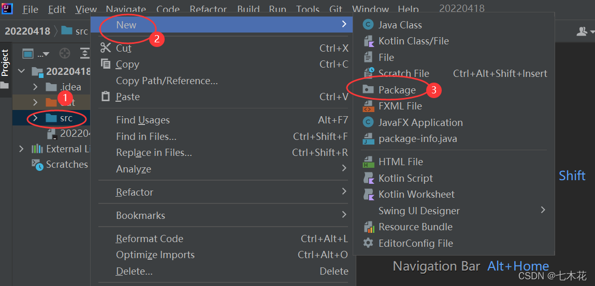Image resolution: width=595 pixels, height=286 pixels.
Task: Click the Java Class icon in submenu
Action: (368, 25)
